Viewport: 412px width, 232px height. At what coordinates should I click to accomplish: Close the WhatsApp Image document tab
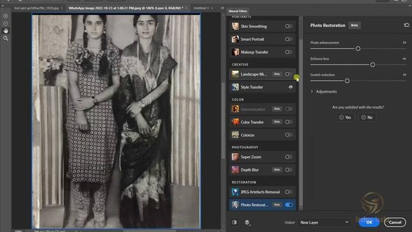pos(187,8)
